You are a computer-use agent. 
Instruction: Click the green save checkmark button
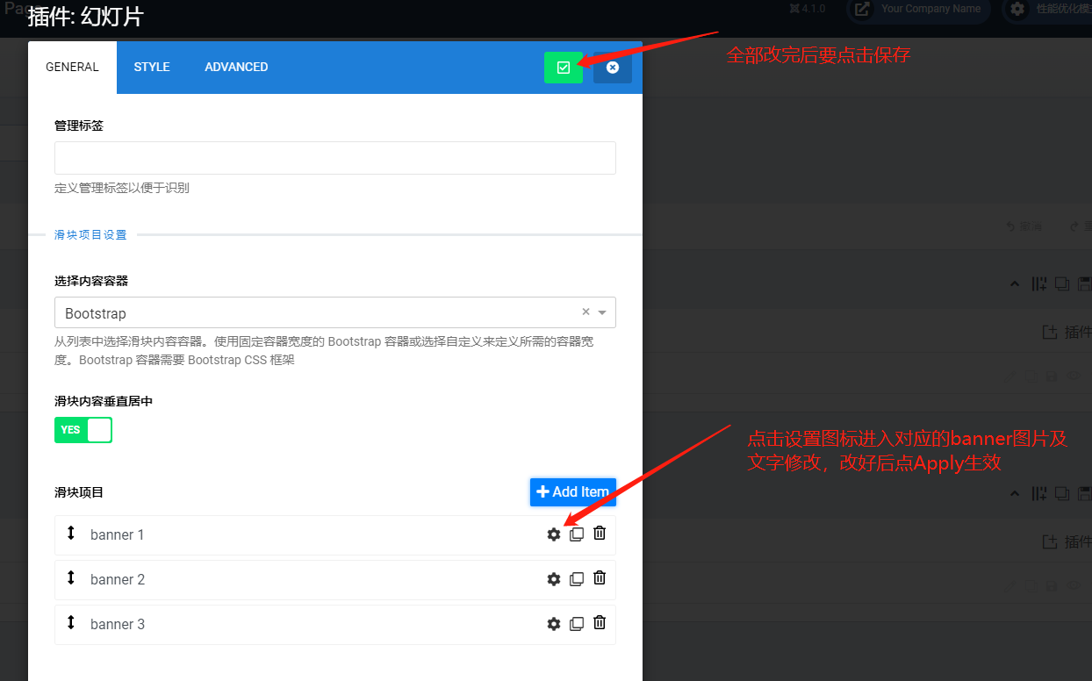[564, 68]
